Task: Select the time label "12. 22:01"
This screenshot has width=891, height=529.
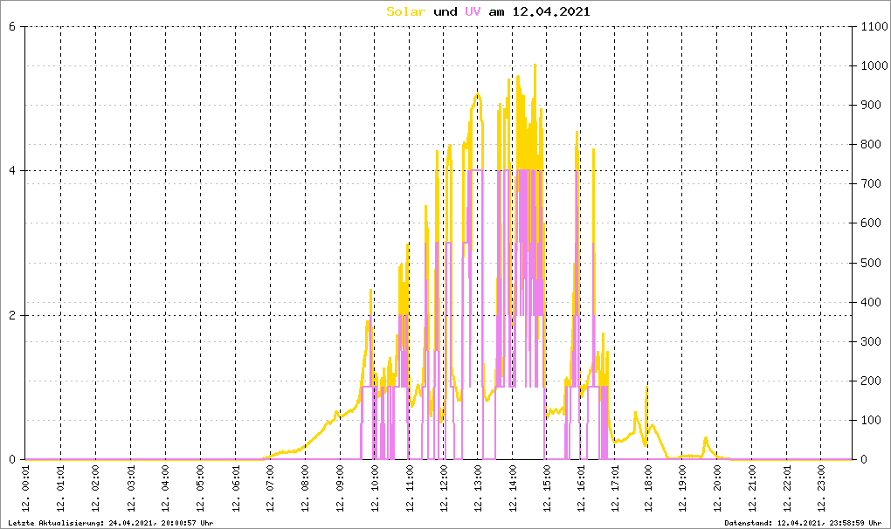Action: 787,488
